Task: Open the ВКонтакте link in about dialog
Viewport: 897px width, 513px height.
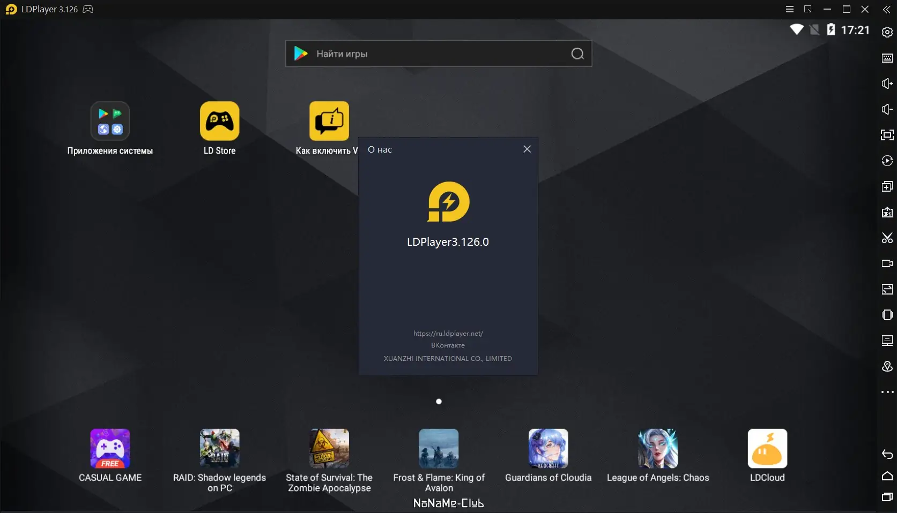Action: coord(448,345)
